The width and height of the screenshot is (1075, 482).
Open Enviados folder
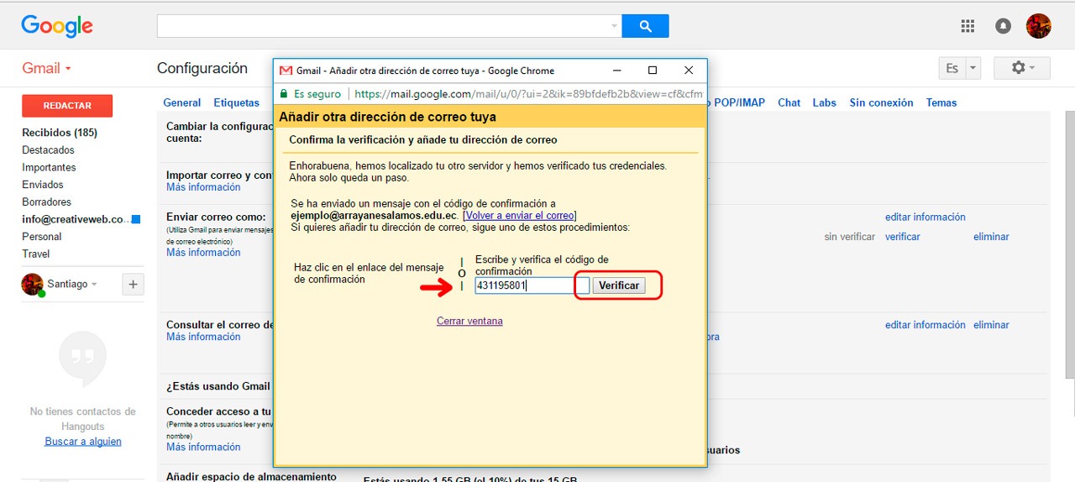43,185
